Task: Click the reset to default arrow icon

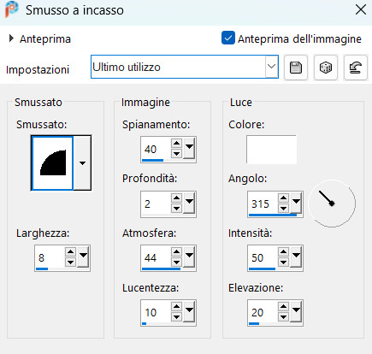Action: (356, 68)
